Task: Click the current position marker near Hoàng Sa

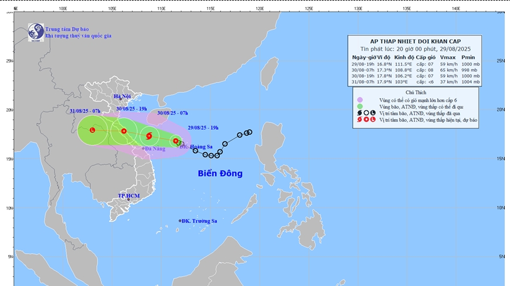Action: click(x=176, y=141)
